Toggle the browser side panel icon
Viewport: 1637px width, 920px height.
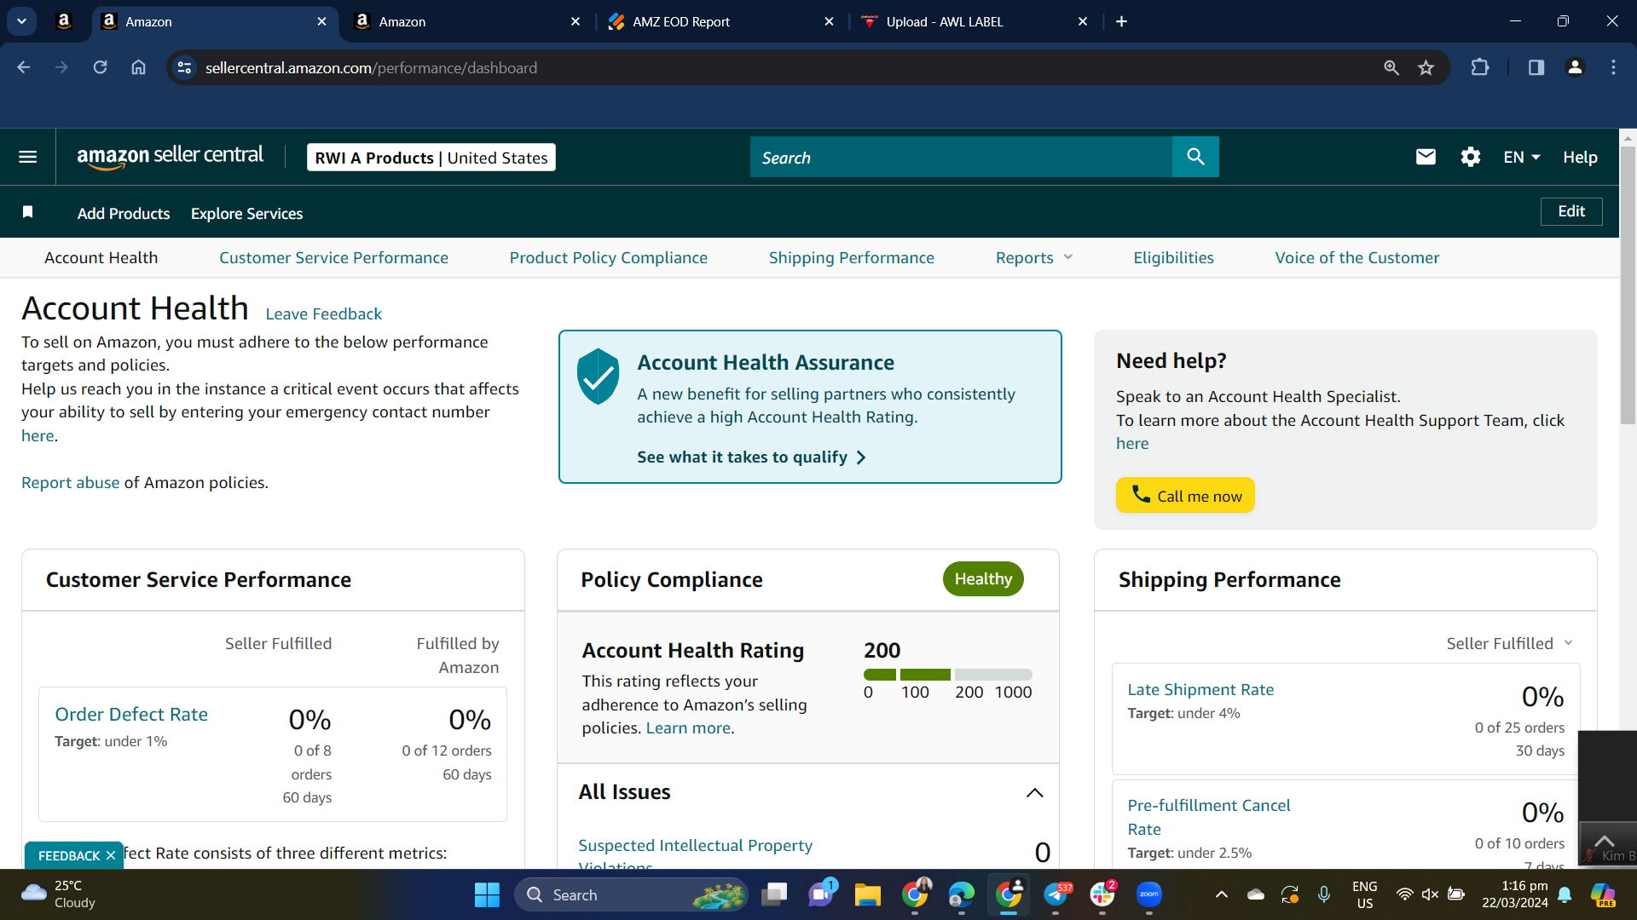tap(1536, 67)
